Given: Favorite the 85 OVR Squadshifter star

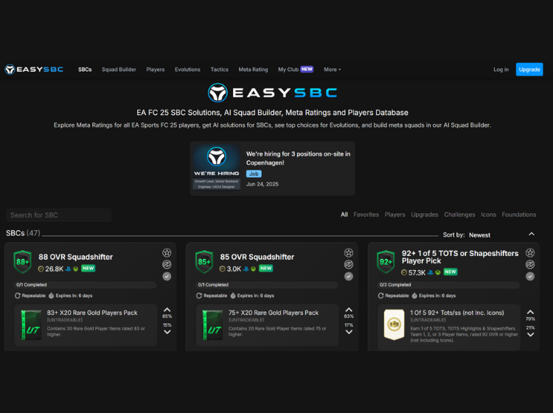Looking at the screenshot, I should (349, 252).
